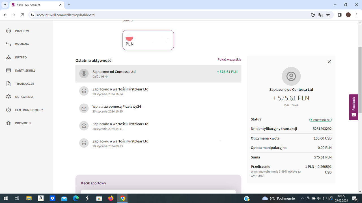
Task: Click the Centrum Pomocy question mark icon
Action: coord(8,110)
